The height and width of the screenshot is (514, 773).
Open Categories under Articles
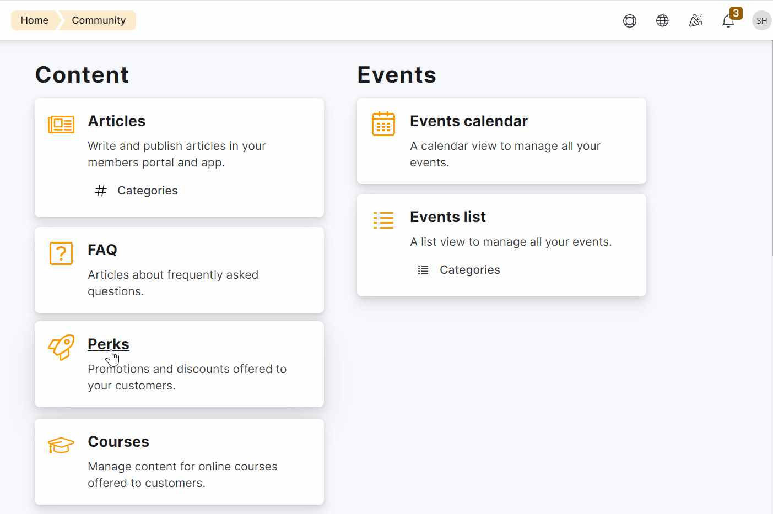pos(148,191)
